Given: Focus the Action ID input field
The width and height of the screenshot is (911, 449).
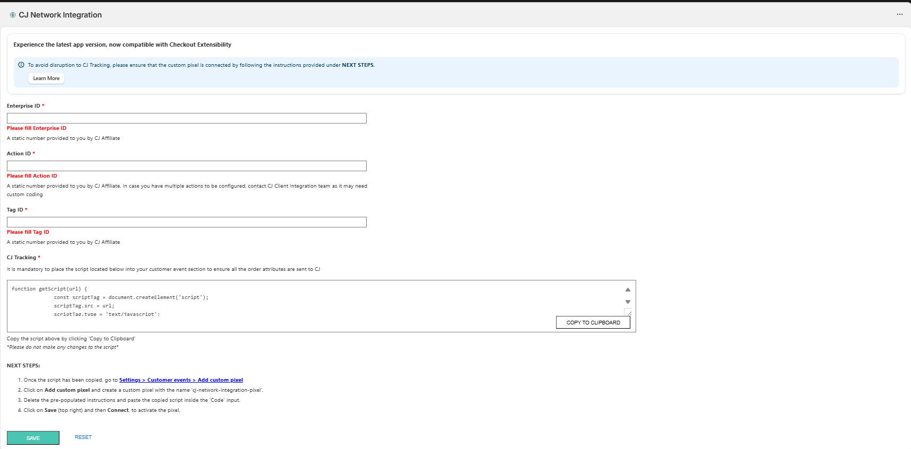Looking at the screenshot, I should coord(187,166).
